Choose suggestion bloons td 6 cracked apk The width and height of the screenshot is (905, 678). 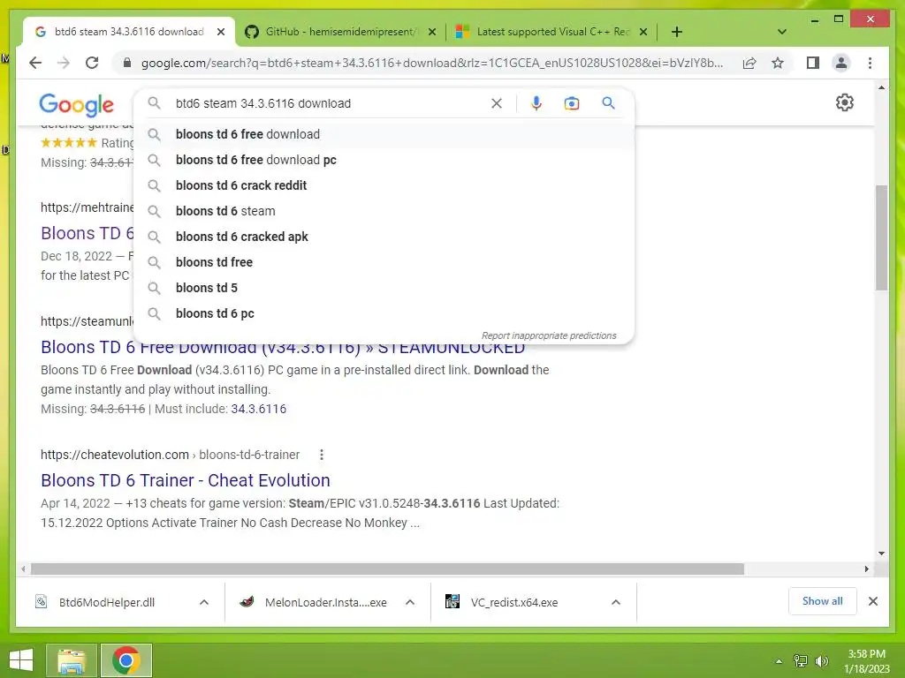(384, 237)
